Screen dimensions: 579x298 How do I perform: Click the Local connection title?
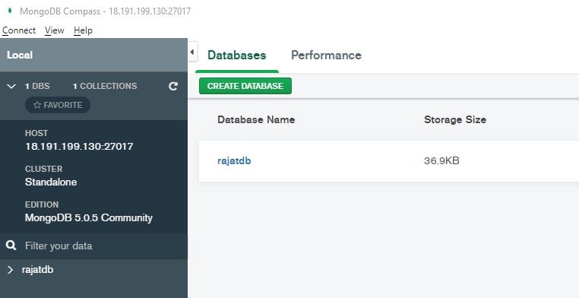pos(20,55)
